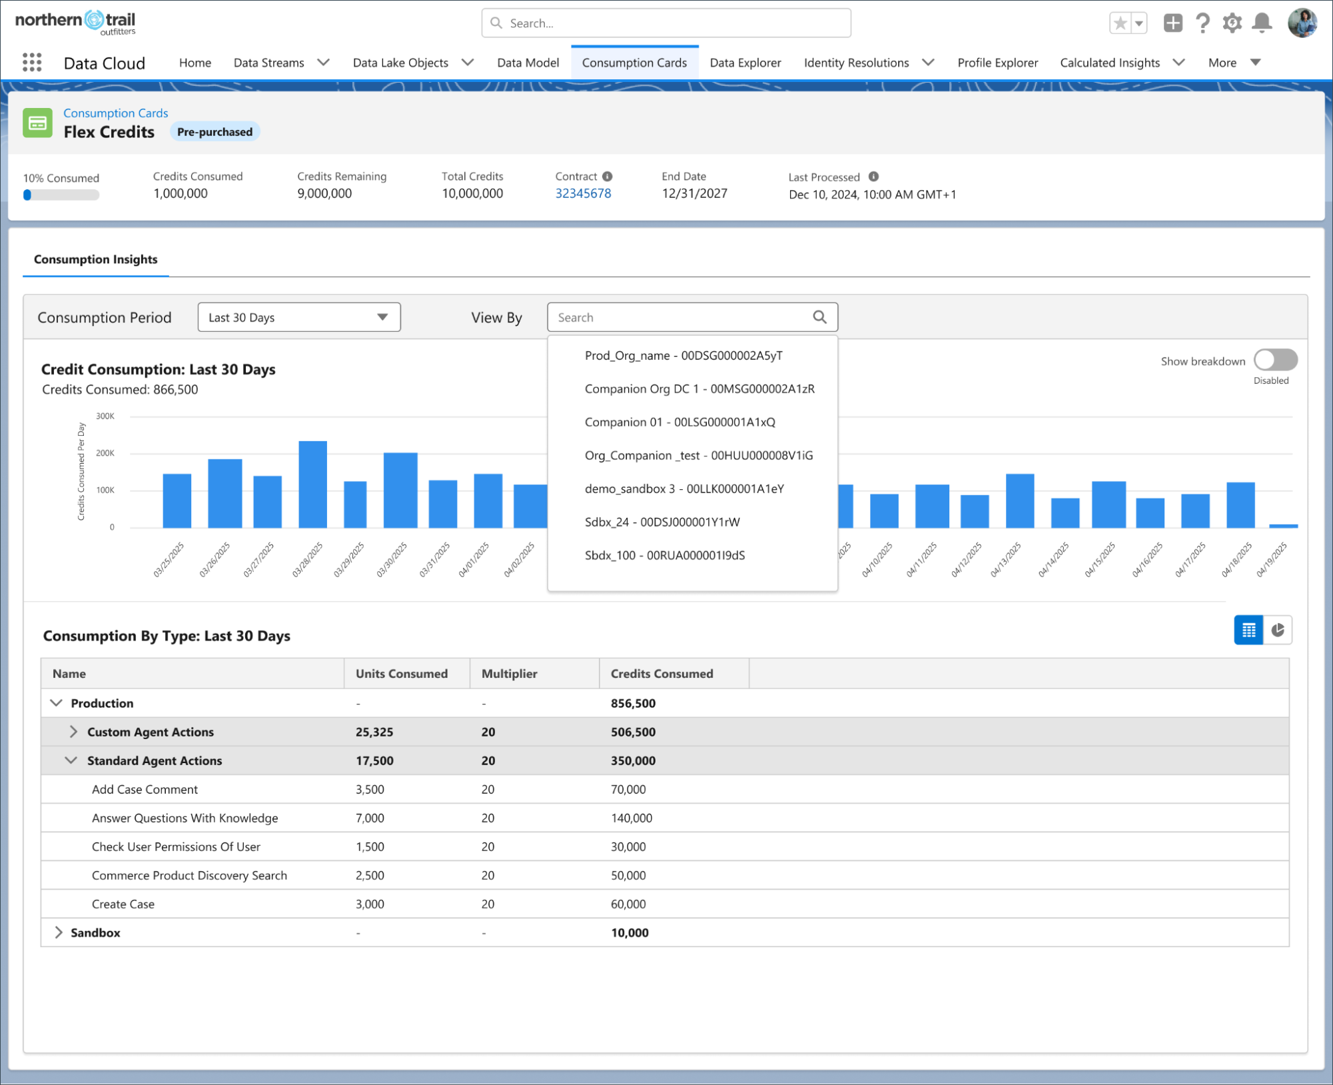
Task: Expand the Data Lake Objects nav dropdown
Action: point(468,63)
